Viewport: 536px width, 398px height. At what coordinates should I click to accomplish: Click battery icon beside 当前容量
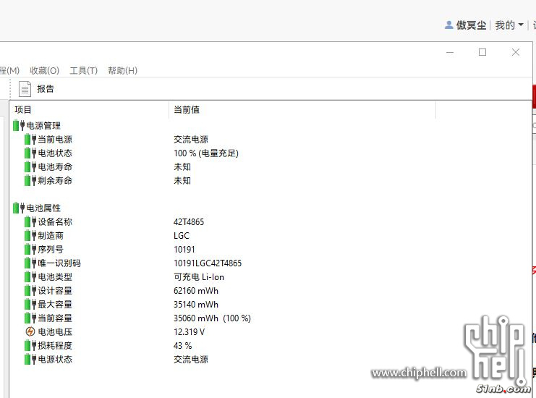click(x=30, y=318)
